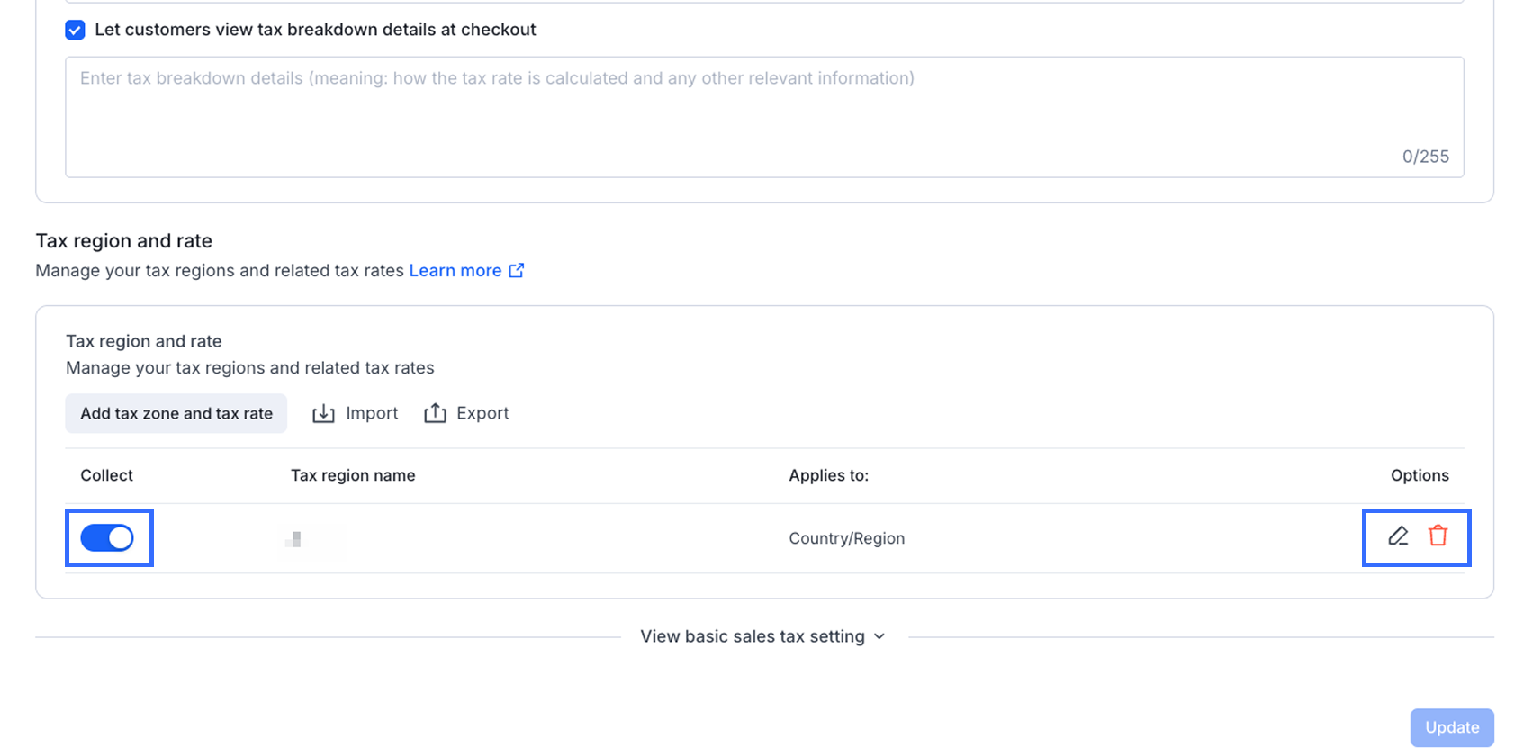Click the chevron next to basic sales tax setting
The width and height of the screenshot is (1533, 756).
[x=879, y=636]
